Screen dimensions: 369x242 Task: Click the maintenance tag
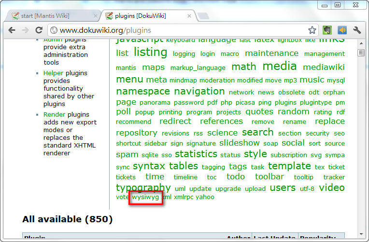coord(272,54)
